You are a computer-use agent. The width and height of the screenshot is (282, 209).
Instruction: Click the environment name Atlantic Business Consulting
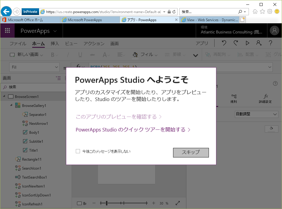[x=232, y=32]
